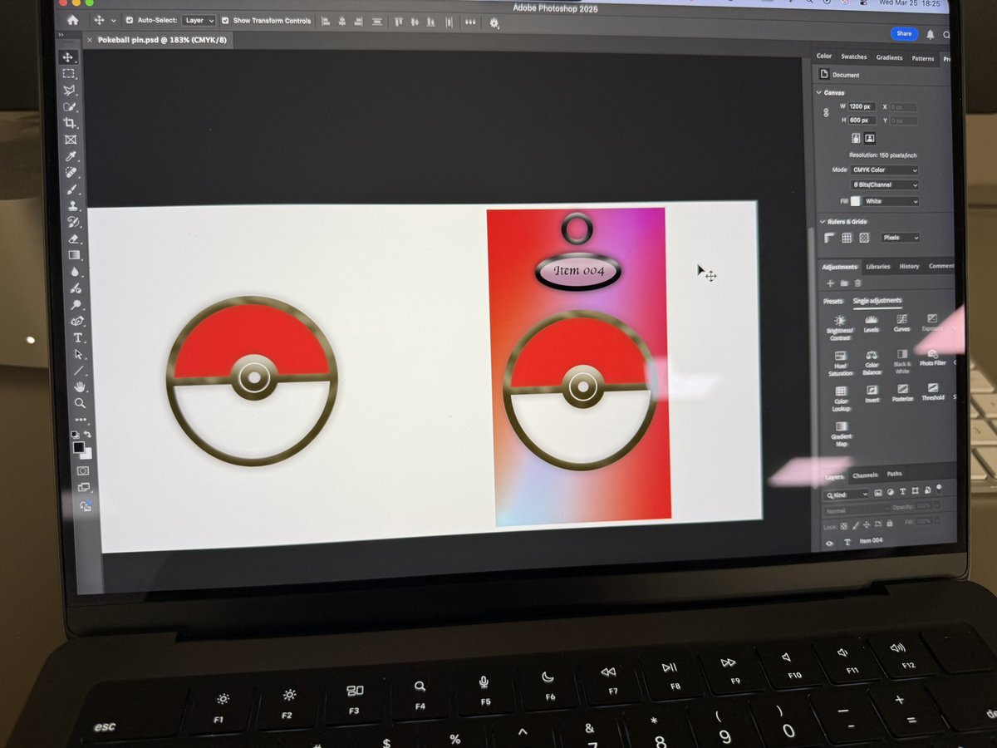Select the Type tool
The image size is (997, 748).
[x=79, y=338]
